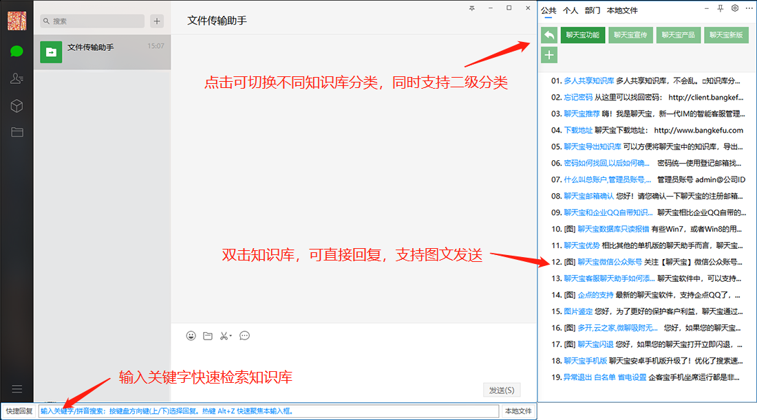757x420 pixels.
Task: Open the Contacts panel in WeChat sidebar
Action: pos(17,78)
